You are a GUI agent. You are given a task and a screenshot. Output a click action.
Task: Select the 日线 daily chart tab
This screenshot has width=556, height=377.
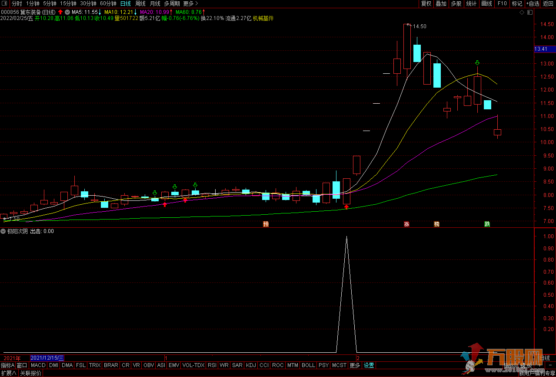point(126,3)
